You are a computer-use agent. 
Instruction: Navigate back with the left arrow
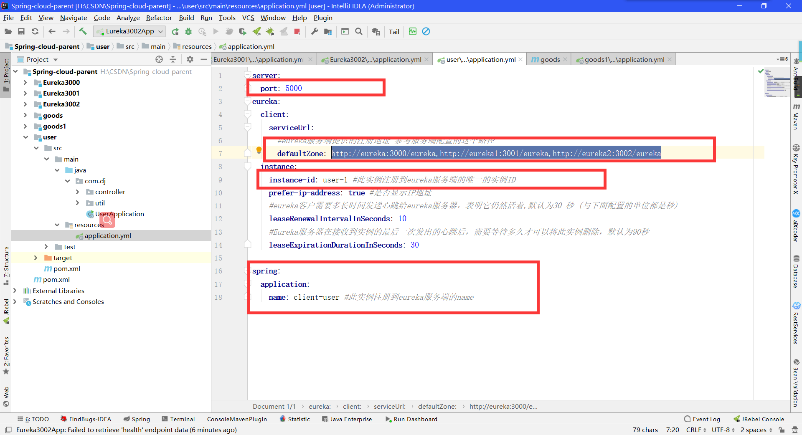52,32
